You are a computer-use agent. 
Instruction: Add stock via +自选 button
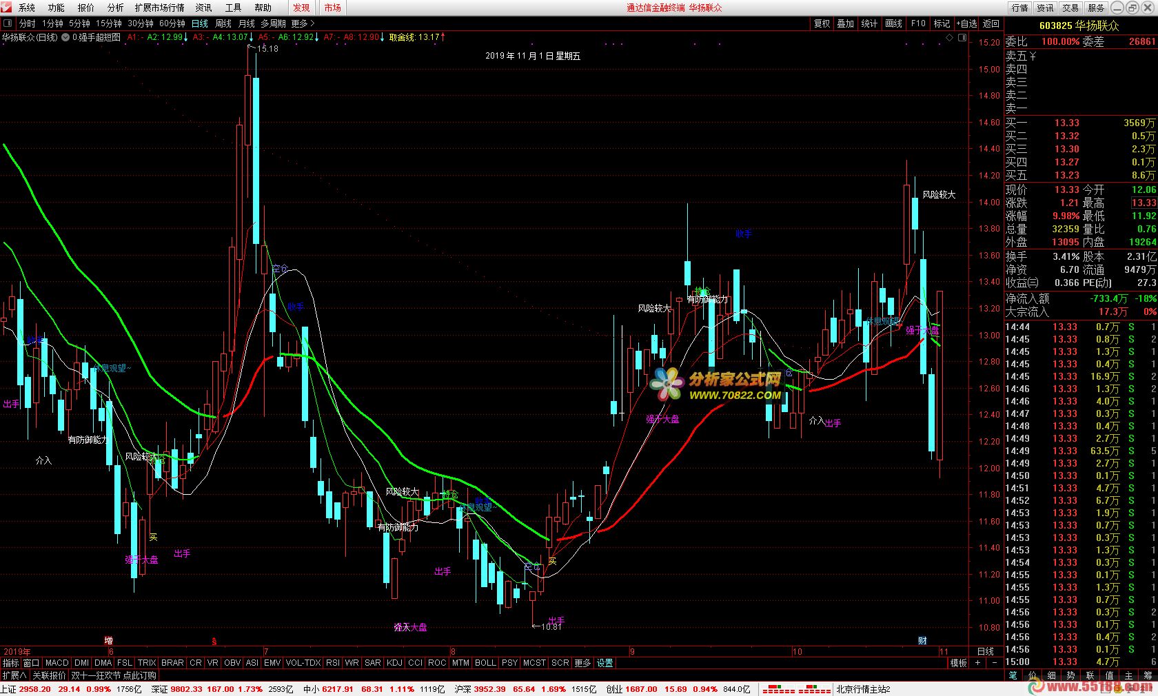click(966, 23)
